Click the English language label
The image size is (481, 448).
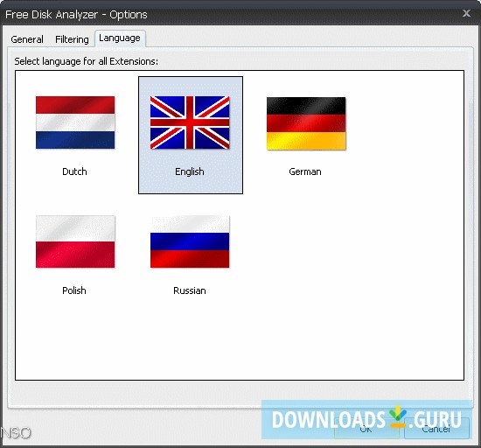coord(190,171)
